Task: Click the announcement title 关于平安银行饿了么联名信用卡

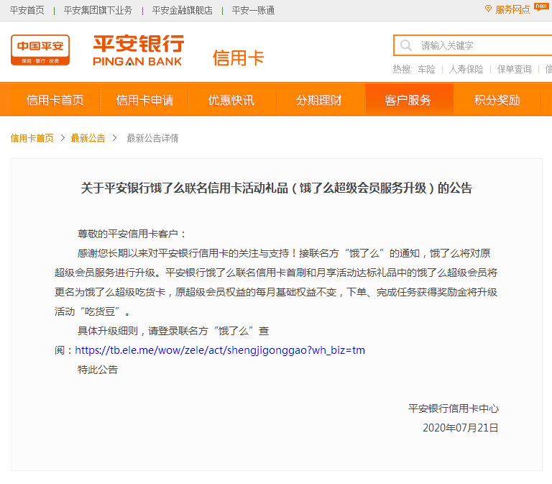Action: (276, 188)
